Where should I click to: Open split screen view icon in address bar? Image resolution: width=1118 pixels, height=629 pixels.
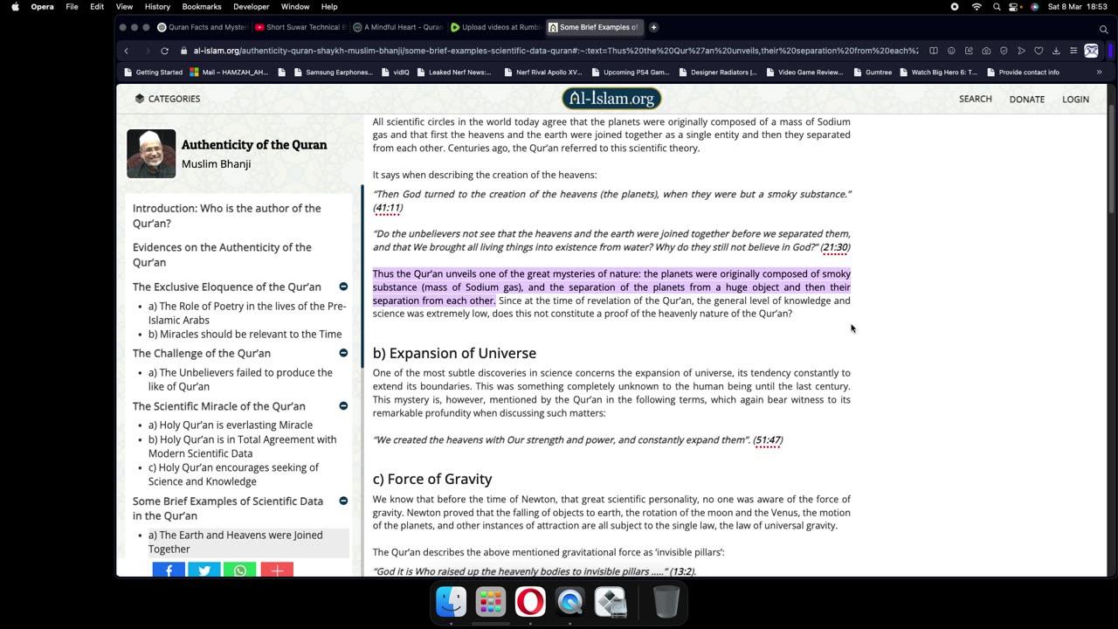(934, 51)
